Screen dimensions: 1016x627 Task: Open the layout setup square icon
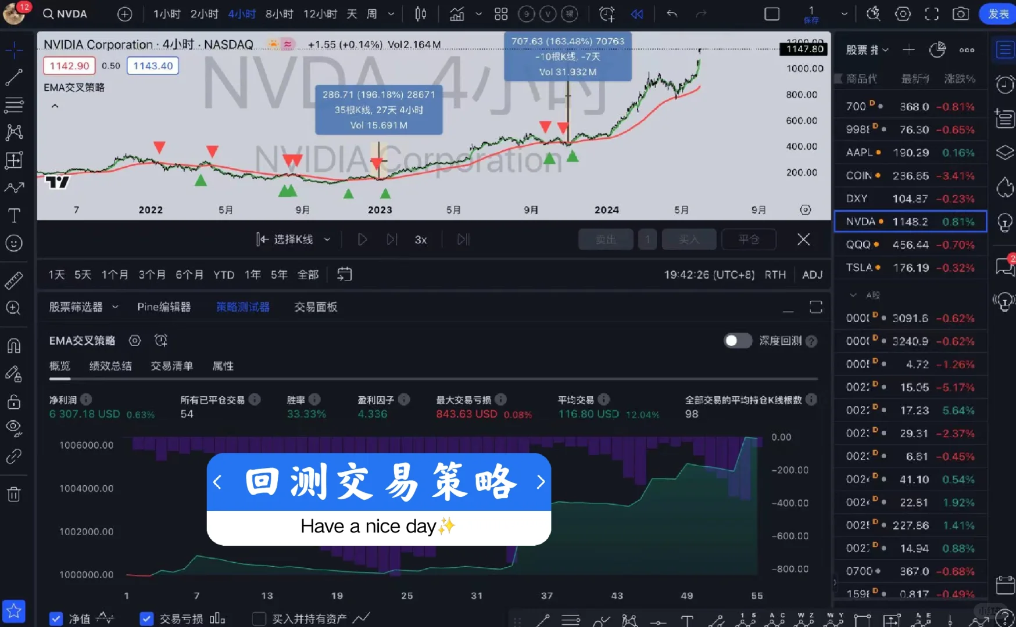point(772,14)
